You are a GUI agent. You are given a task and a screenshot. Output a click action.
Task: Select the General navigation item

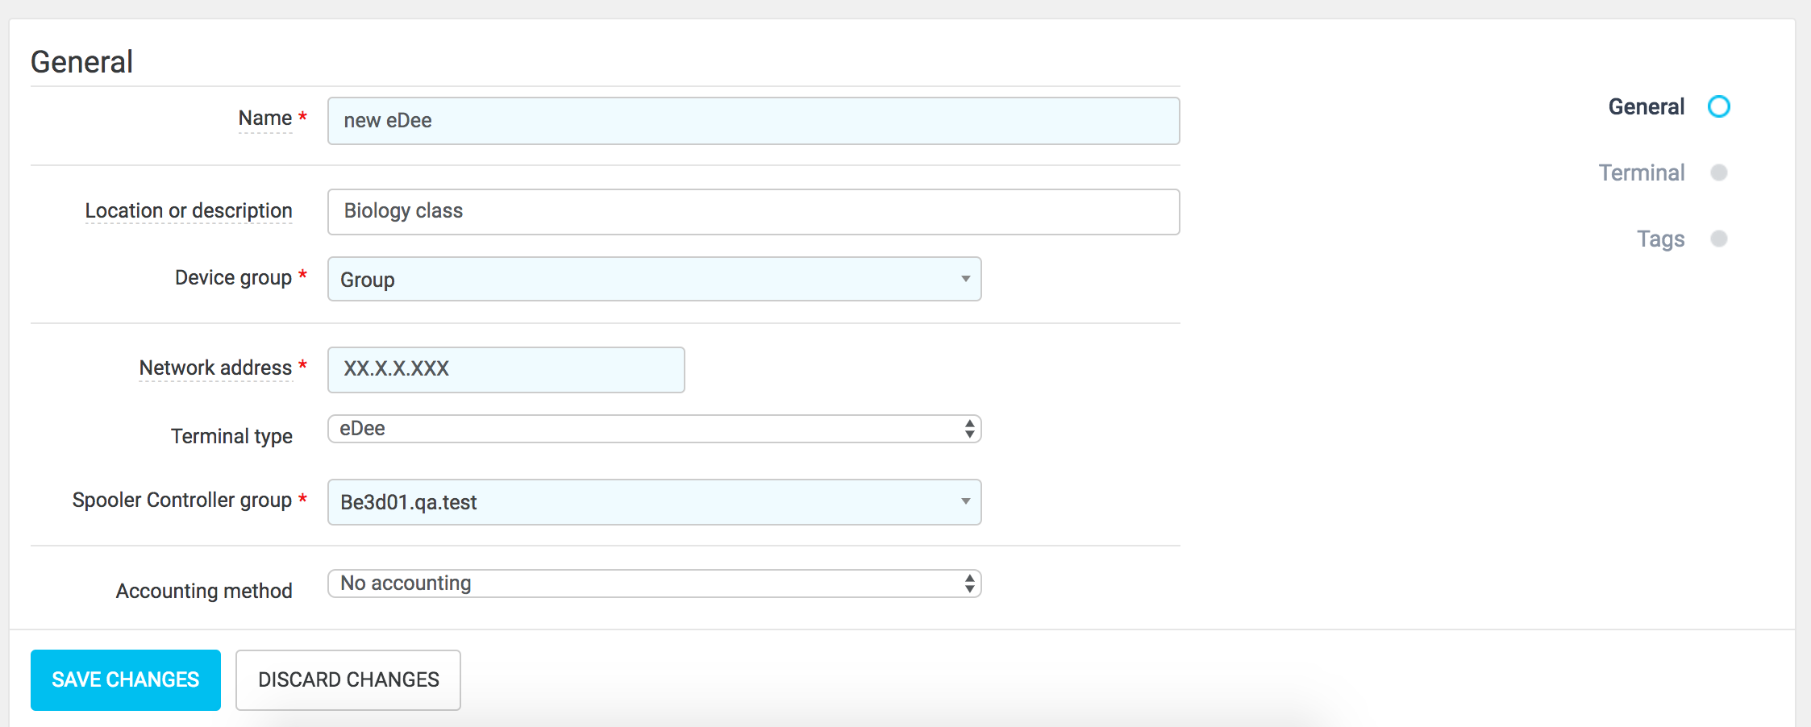[x=1646, y=106]
